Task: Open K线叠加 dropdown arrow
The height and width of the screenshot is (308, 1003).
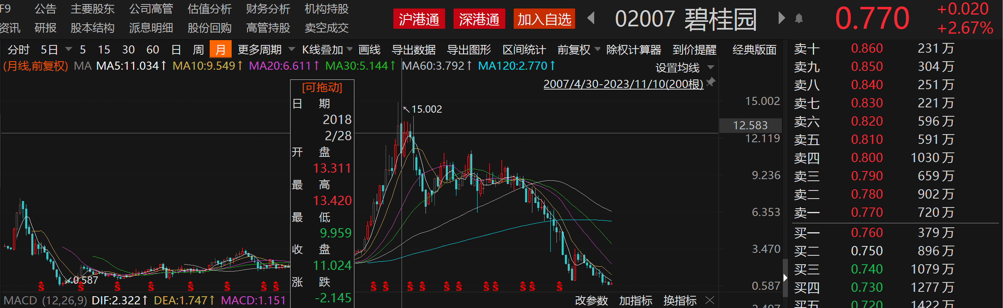Action: [350, 49]
